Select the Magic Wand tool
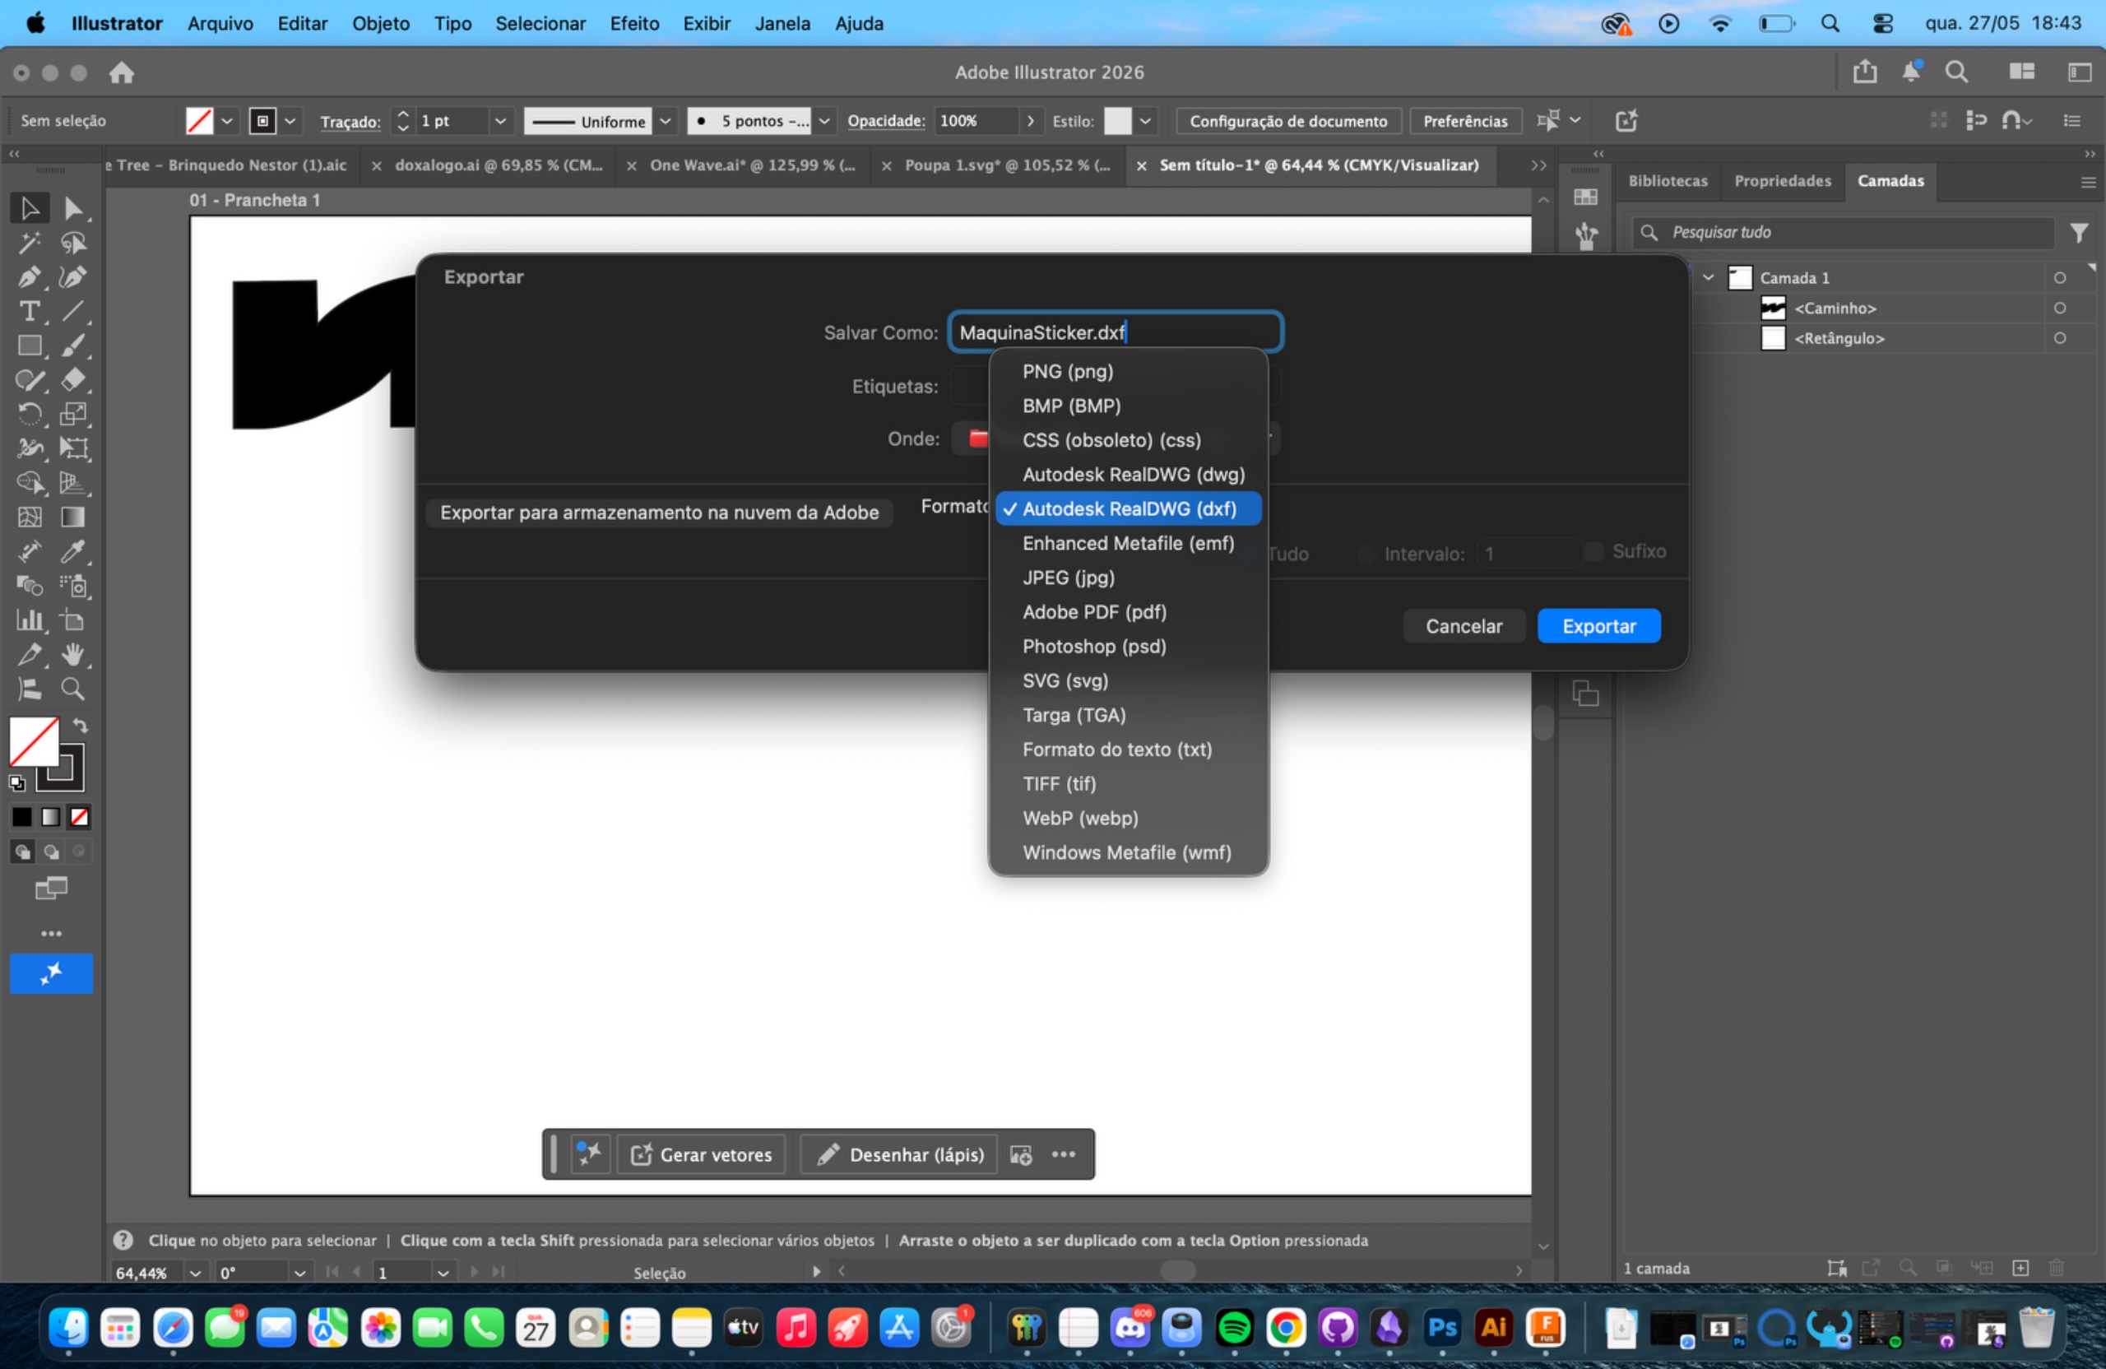Image resolution: width=2106 pixels, height=1369 pixels. point(29,243)
